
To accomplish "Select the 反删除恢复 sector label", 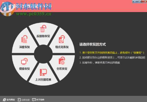I will (43, 36).
